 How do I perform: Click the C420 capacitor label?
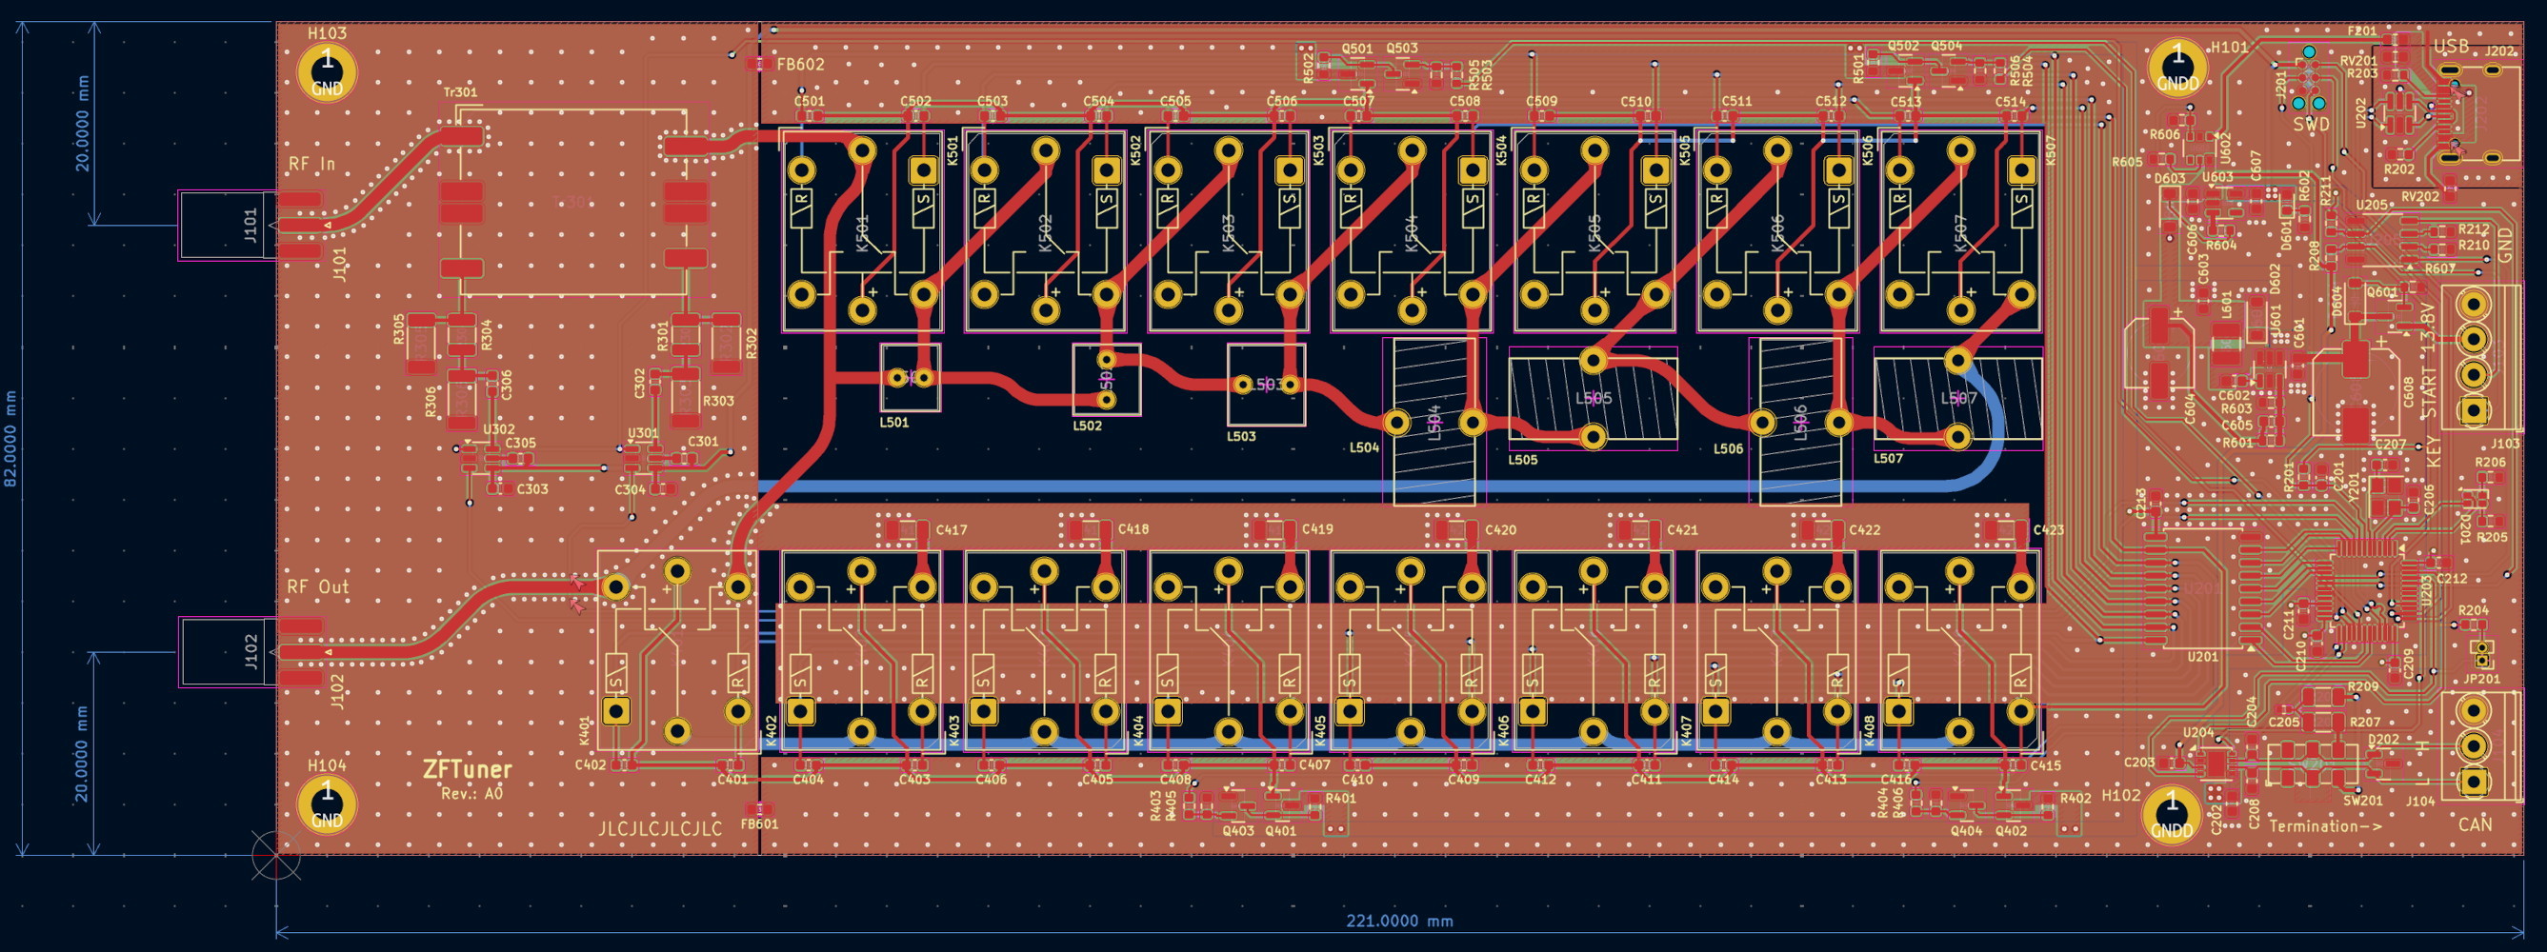click(1500, 531)
